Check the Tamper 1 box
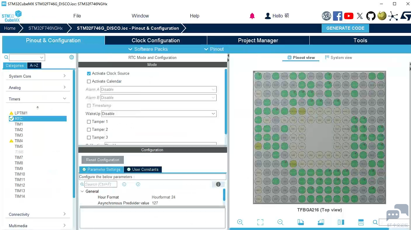Screen dimensions: 411x230 point(89,122)
